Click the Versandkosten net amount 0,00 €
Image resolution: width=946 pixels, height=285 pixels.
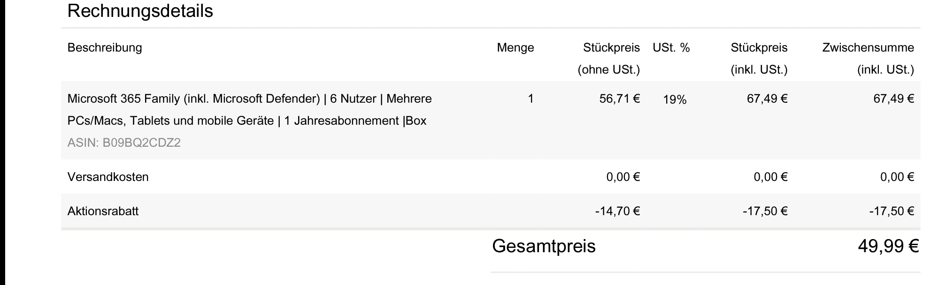click(x=623, y=177)
